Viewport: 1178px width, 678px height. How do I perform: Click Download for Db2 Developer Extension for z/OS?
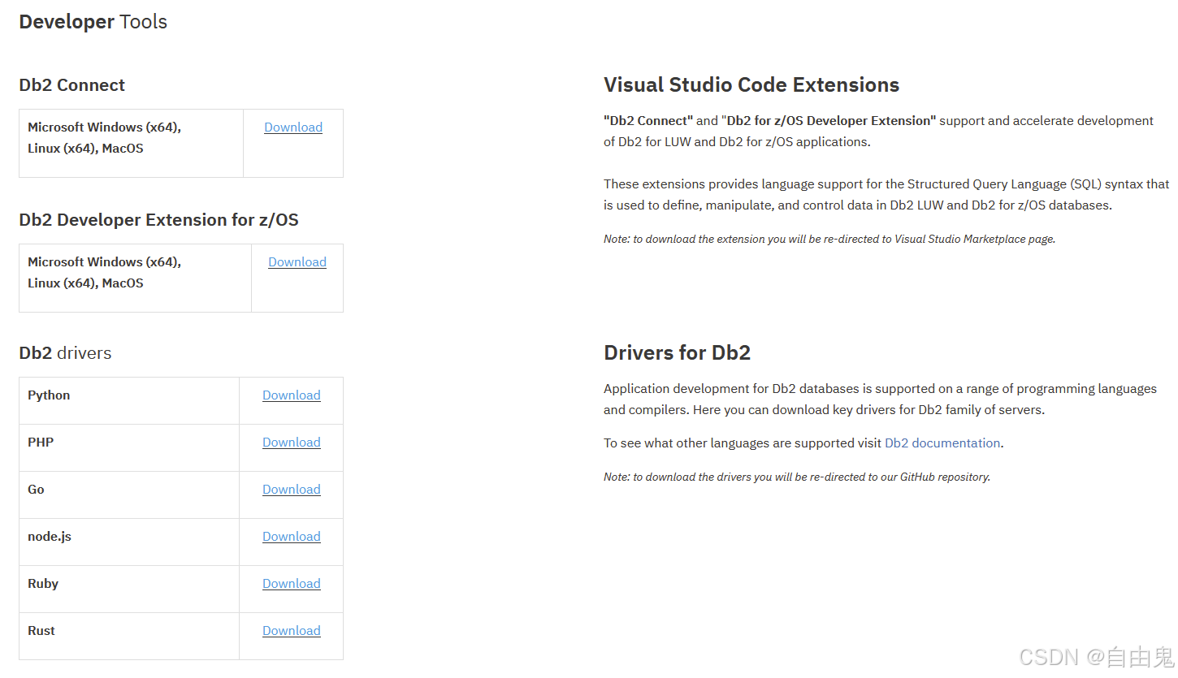297,262
